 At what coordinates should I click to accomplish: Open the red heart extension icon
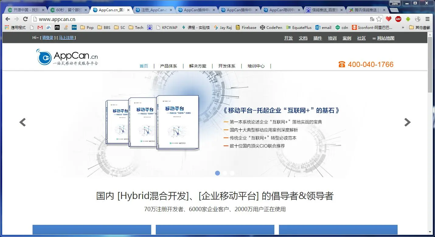[x=388, y=19]
